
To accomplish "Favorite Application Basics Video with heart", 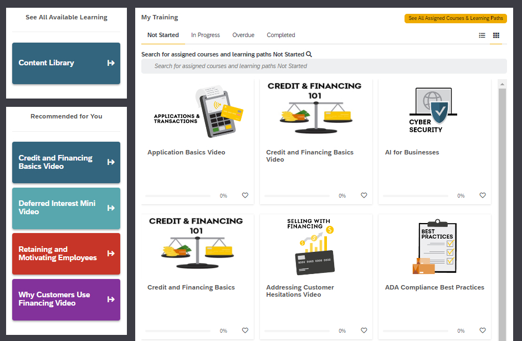I will tap(245, 195).
